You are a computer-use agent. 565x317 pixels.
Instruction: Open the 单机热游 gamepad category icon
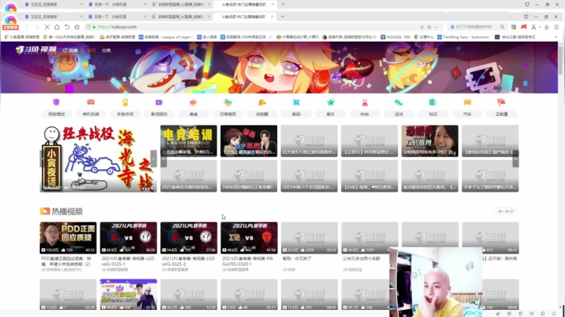pos(91,102)
